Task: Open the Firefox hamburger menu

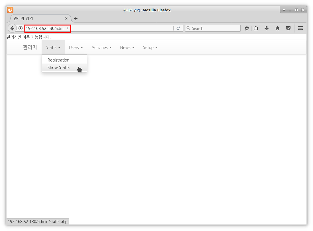Action: coord(300,28)
